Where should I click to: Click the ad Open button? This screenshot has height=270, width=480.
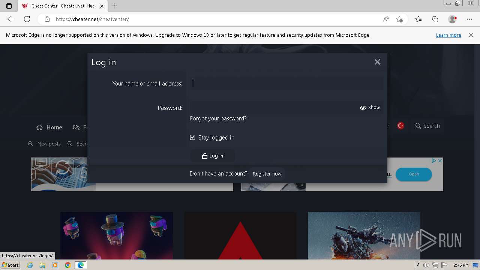[x=414, y=174]
